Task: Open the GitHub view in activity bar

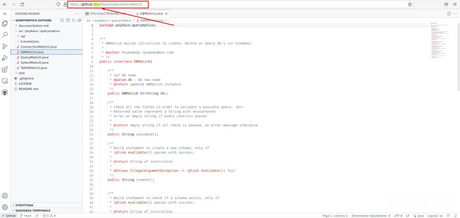Action: point(5,92)
